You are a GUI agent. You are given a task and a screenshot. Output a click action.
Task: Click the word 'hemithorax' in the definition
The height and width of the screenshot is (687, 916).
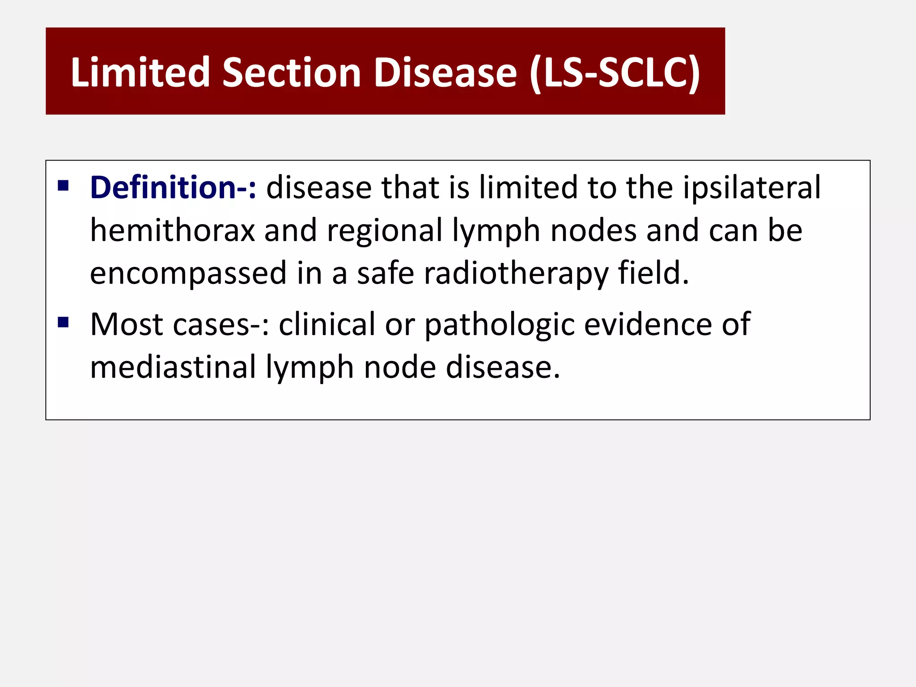172,230
